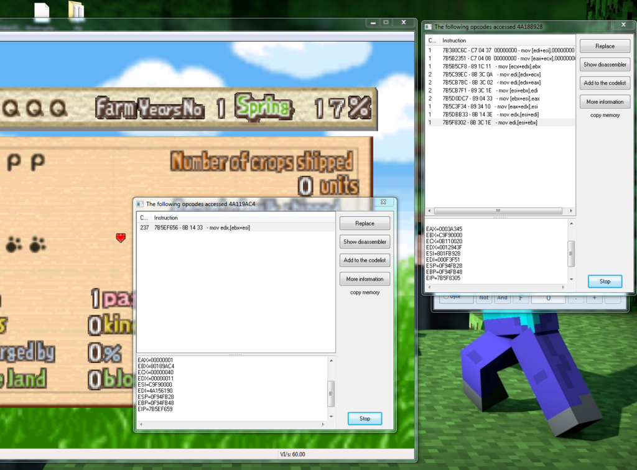This screenshot has height=470, width=637.
Task: Click the EBX=C9F90000 register line
Action: [444, 236]
